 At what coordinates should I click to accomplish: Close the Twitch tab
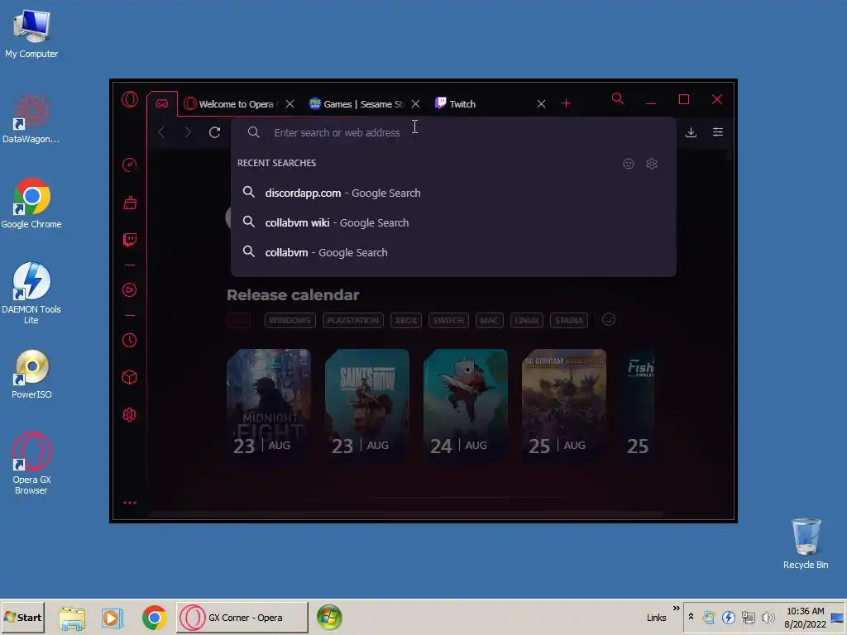pos(541,103)
